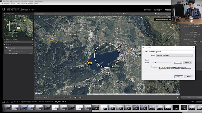Select second window display button 2
The image size is (202, 113).
[7, 102]
